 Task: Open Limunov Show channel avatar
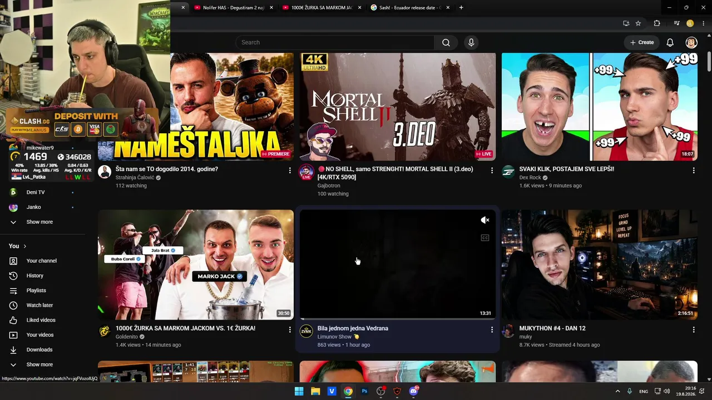306,331
